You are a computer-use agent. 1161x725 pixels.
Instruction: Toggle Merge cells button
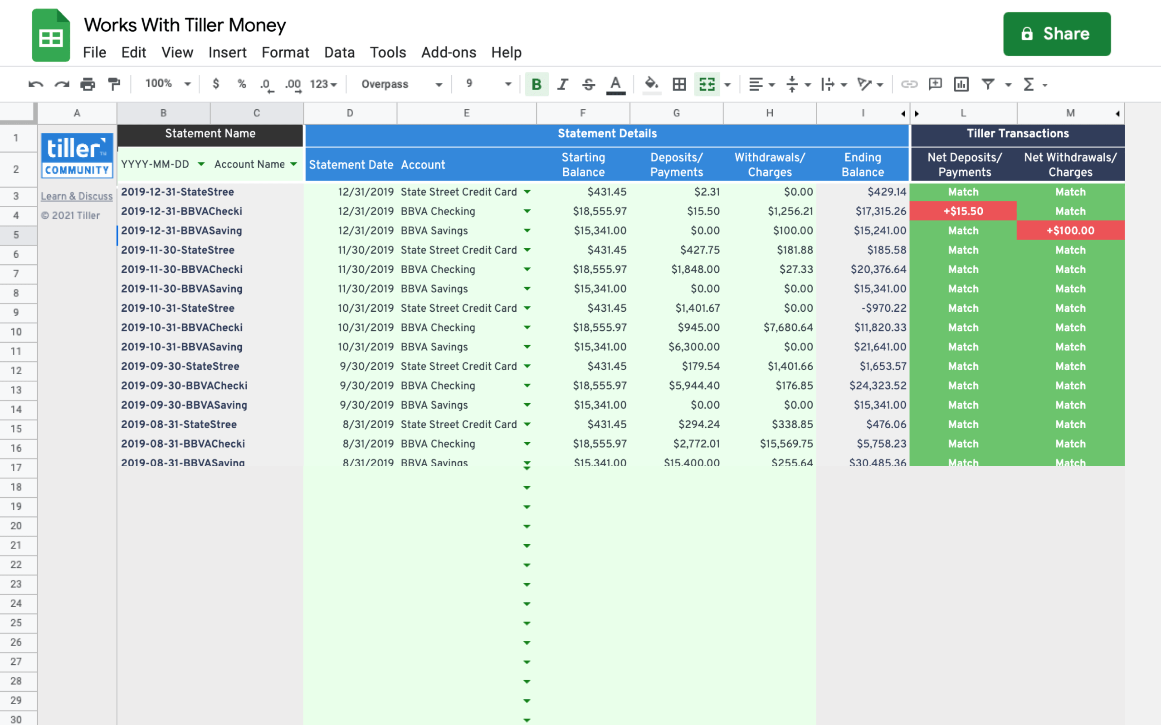[x=707, y=84]
